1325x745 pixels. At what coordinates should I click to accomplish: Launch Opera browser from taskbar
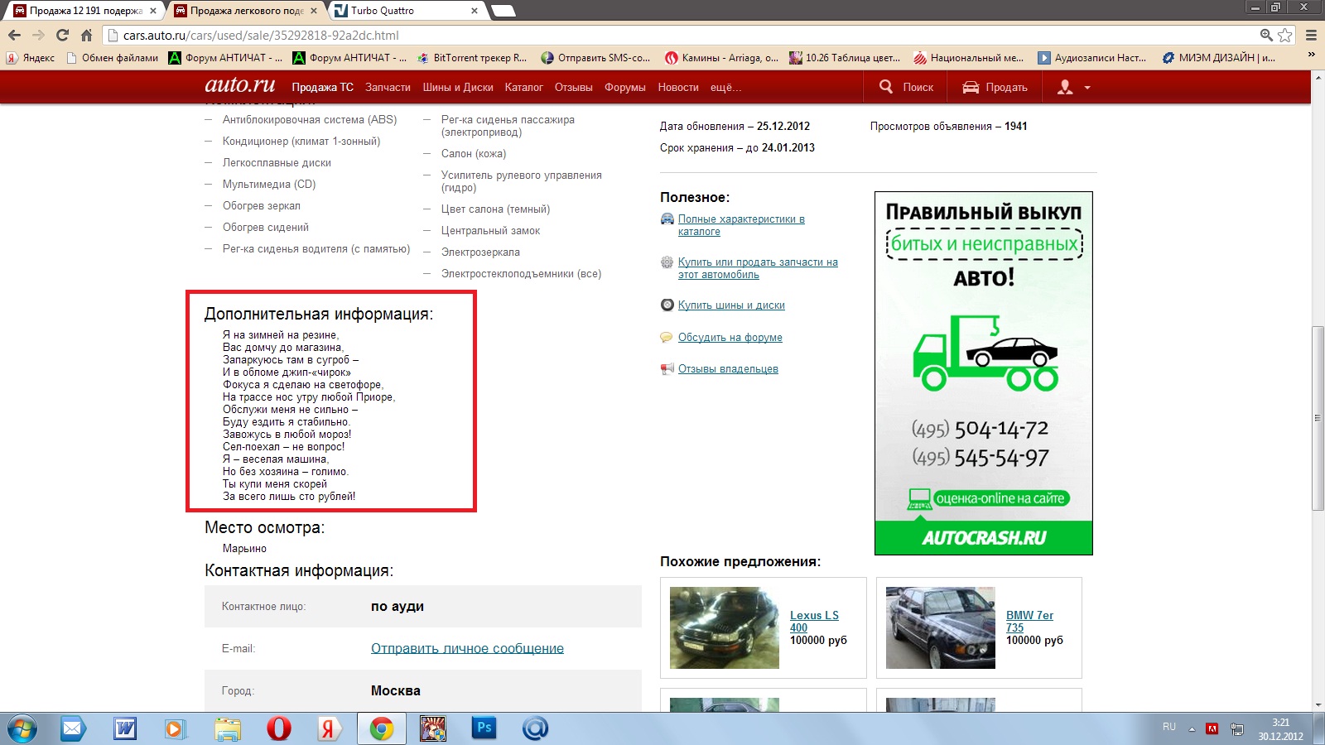click(279, 728)
